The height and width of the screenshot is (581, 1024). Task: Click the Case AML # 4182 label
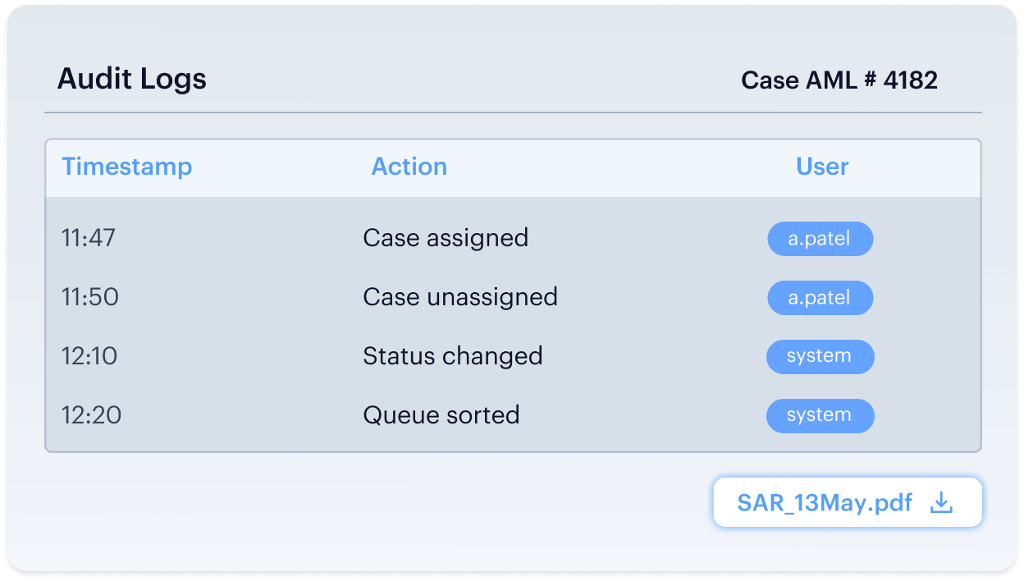839,80
